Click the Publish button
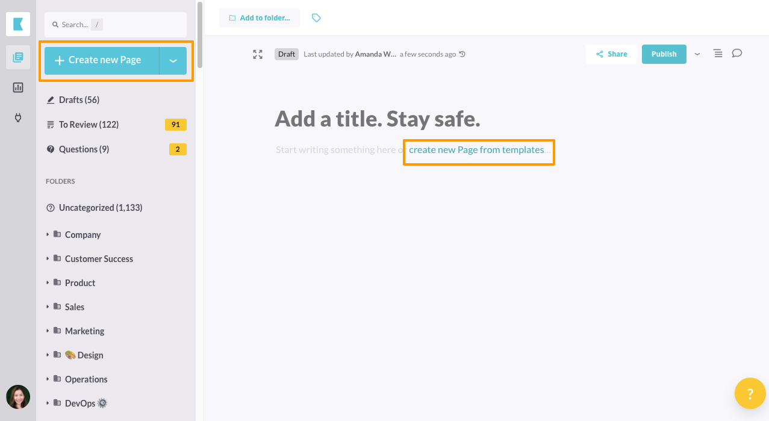This screenshot has height=421, width=769. [664, 54]
